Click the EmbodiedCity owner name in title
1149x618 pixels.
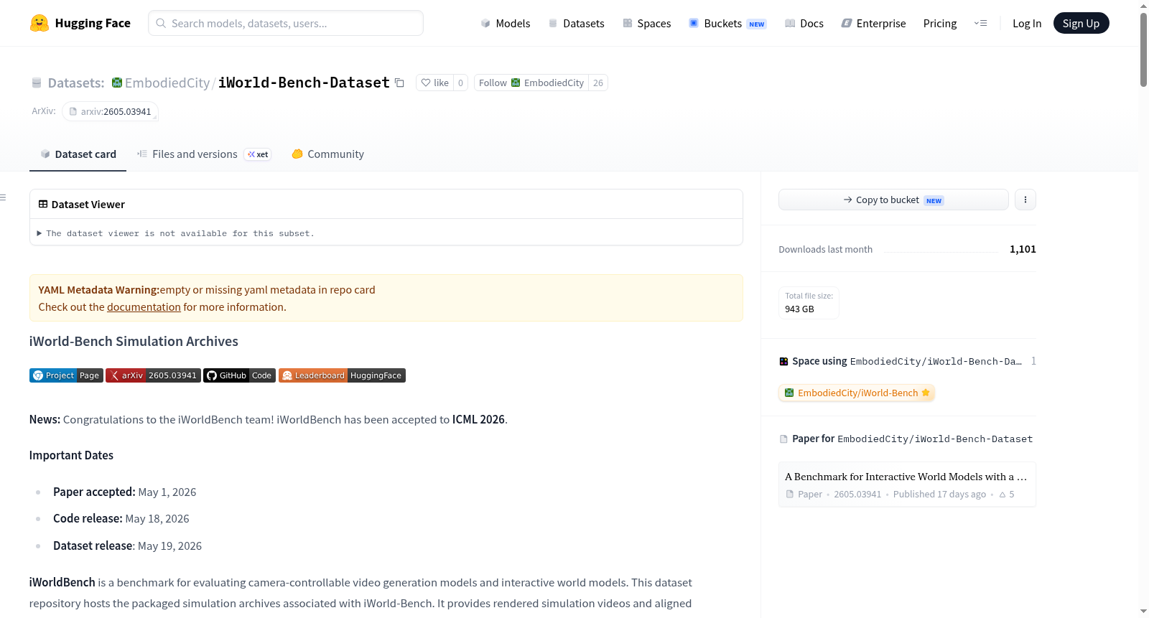tap(167, 83)
